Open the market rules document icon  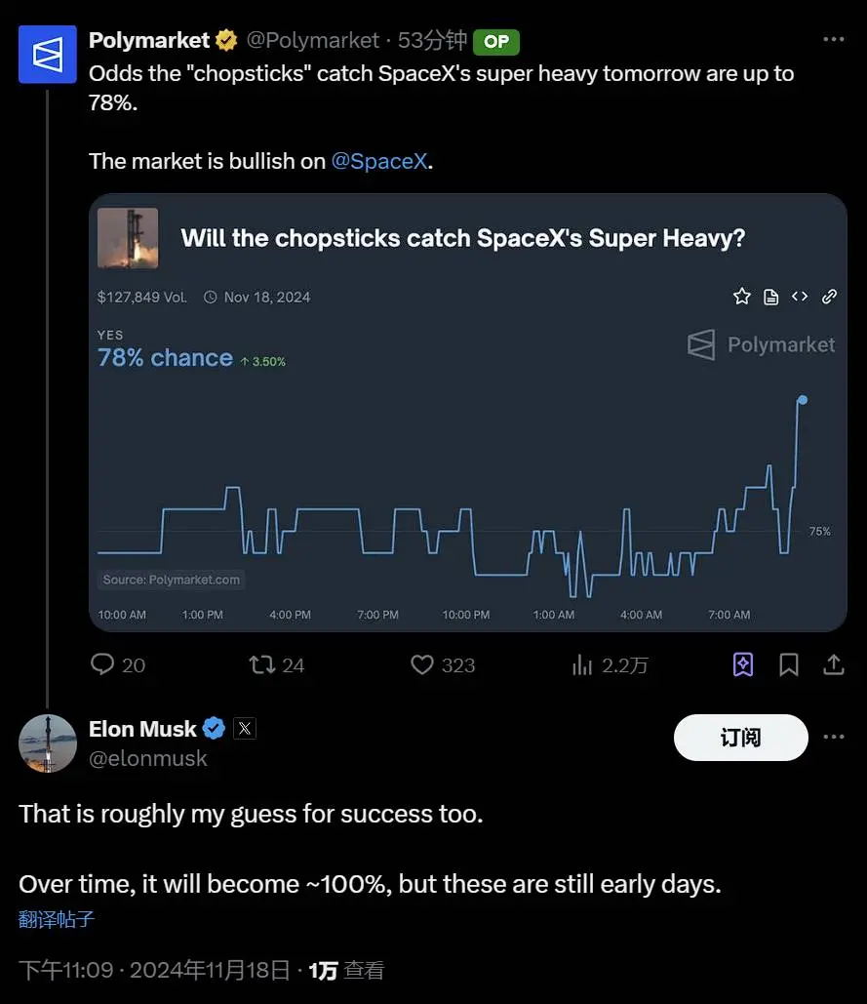[770, 296]
